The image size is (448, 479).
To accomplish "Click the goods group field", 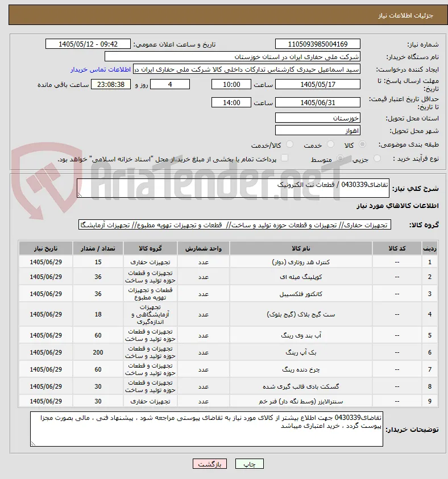I will tap(235, 225).
